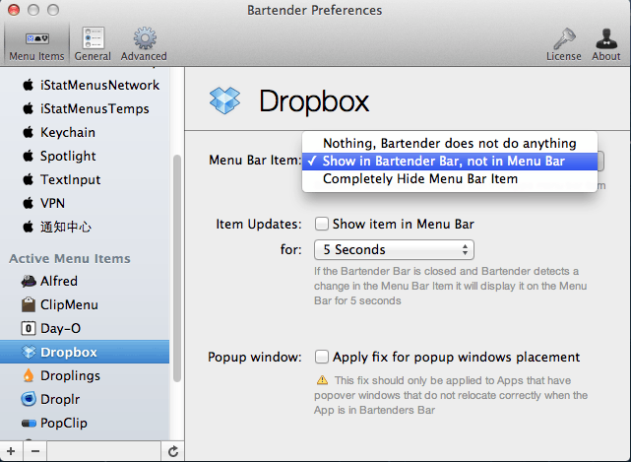This screenshot has width=631, height=462.
Task: Select Day-O name in sidebar
Action: point(60,329)
